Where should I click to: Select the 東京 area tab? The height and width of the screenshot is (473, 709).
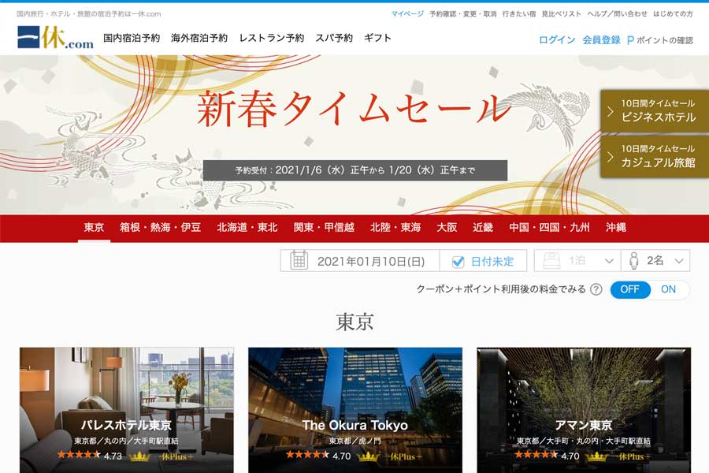click(94, 228)
